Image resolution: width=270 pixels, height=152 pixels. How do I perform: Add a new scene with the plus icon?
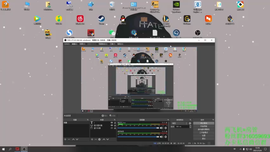[65, 139]
